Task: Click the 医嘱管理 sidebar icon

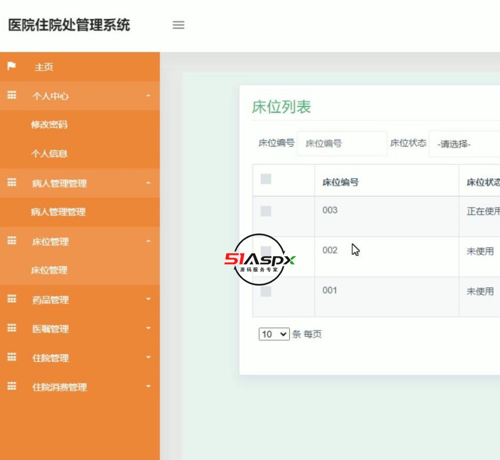Action: [x=11, y=329]
